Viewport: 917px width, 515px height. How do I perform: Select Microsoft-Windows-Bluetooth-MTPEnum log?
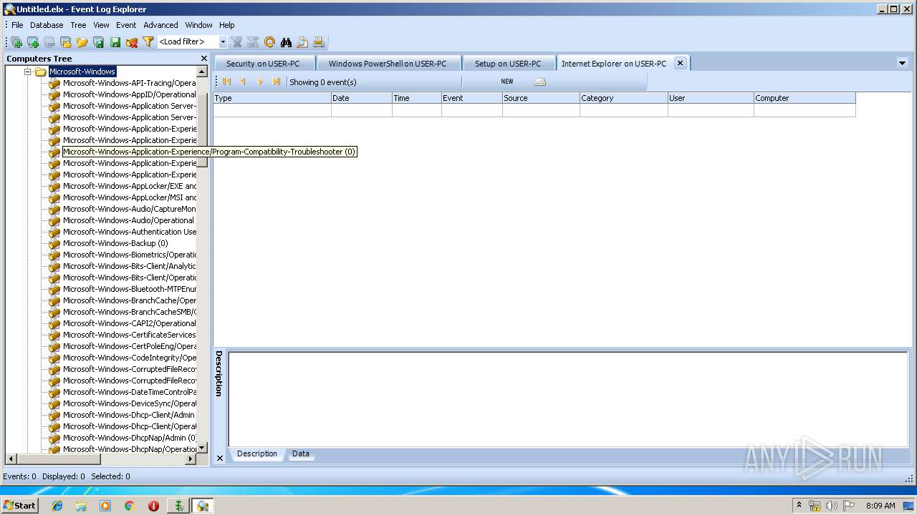click(x=129, y=289)
